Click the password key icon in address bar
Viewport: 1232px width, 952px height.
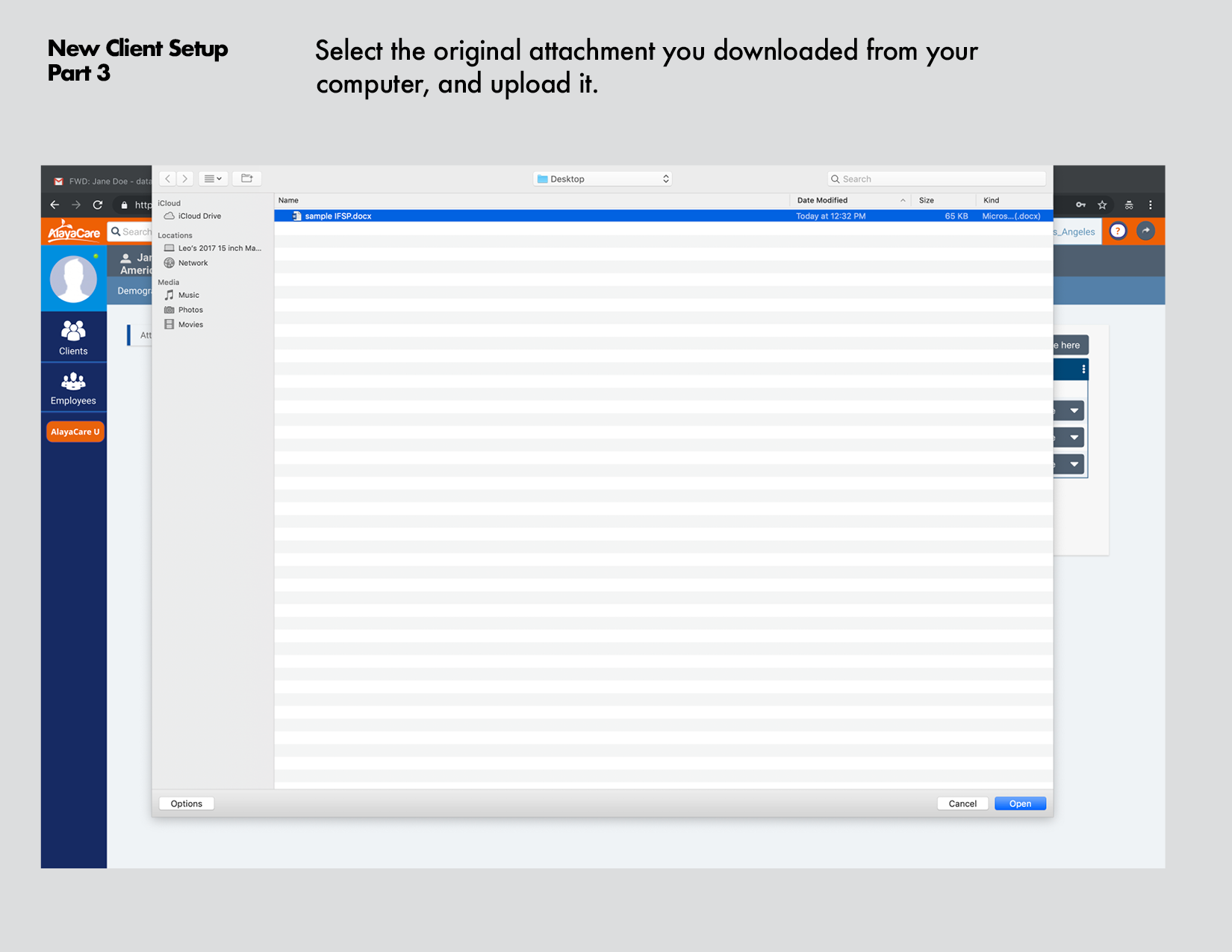click(x=1080, y=204)
